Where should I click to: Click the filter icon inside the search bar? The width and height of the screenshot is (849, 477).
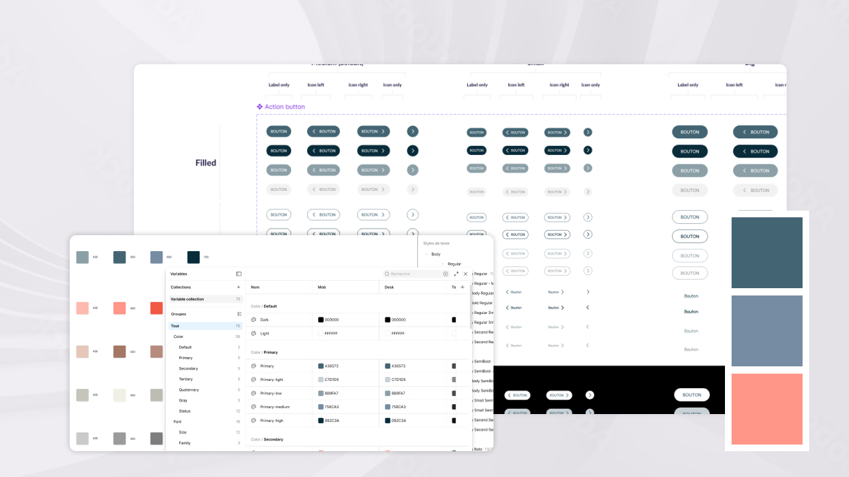(445, 274)
